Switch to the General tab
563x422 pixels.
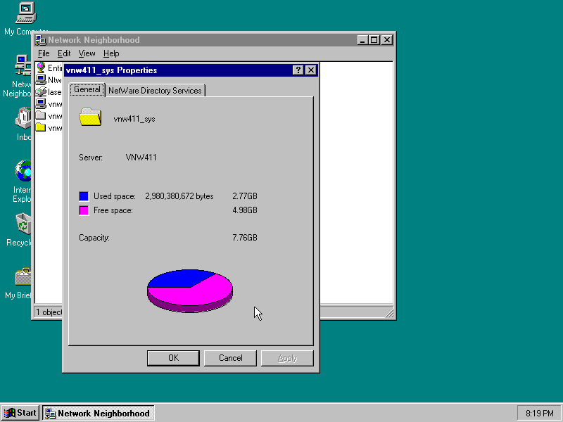tap(87, 89)
